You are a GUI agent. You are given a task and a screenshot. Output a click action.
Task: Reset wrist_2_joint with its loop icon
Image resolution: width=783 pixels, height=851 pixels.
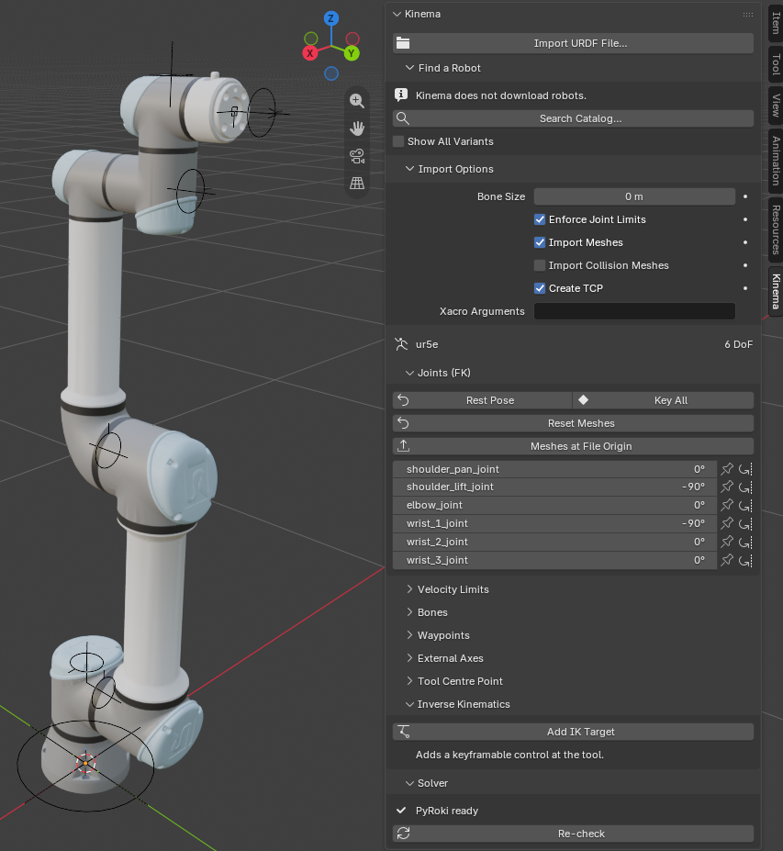[x=745, y=542]
